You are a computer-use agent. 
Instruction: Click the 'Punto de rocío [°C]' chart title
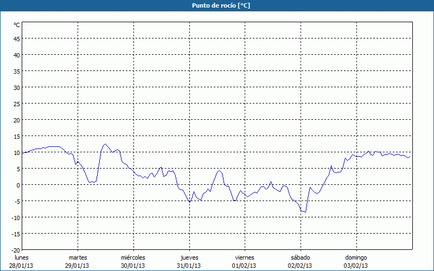pyautogui.click(x=217, y=5)
